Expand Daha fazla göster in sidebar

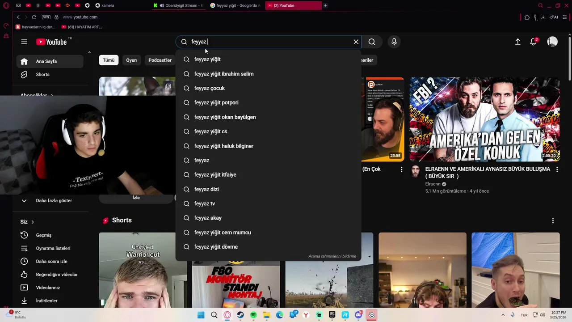click(x=50, y=200)
